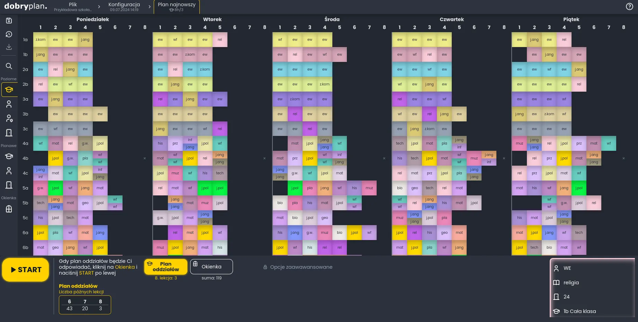Click the chevron before Plan najnowszy

point(150,7)
